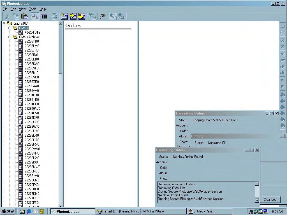Image resolution: width=287 pixels, height=215 pixels.
Task: Click the jagged triangle icon in right toolbar
Action: pyautogui.click(x=283, y=87)
